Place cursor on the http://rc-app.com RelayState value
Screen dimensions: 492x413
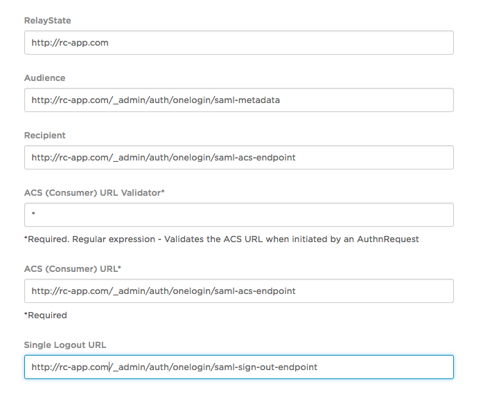[x=70, y=43]
